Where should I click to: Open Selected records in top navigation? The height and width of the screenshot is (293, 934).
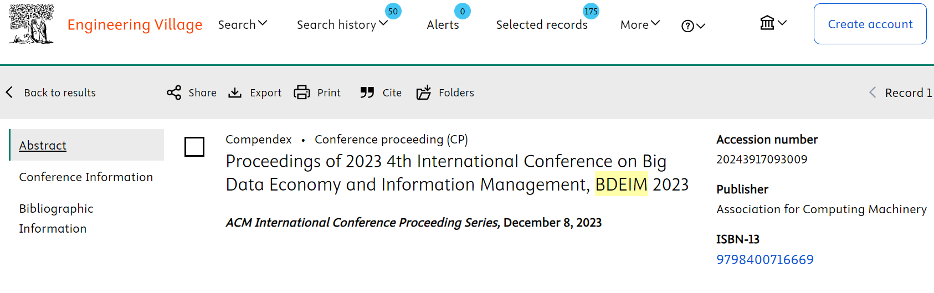[x=542, y=25]
